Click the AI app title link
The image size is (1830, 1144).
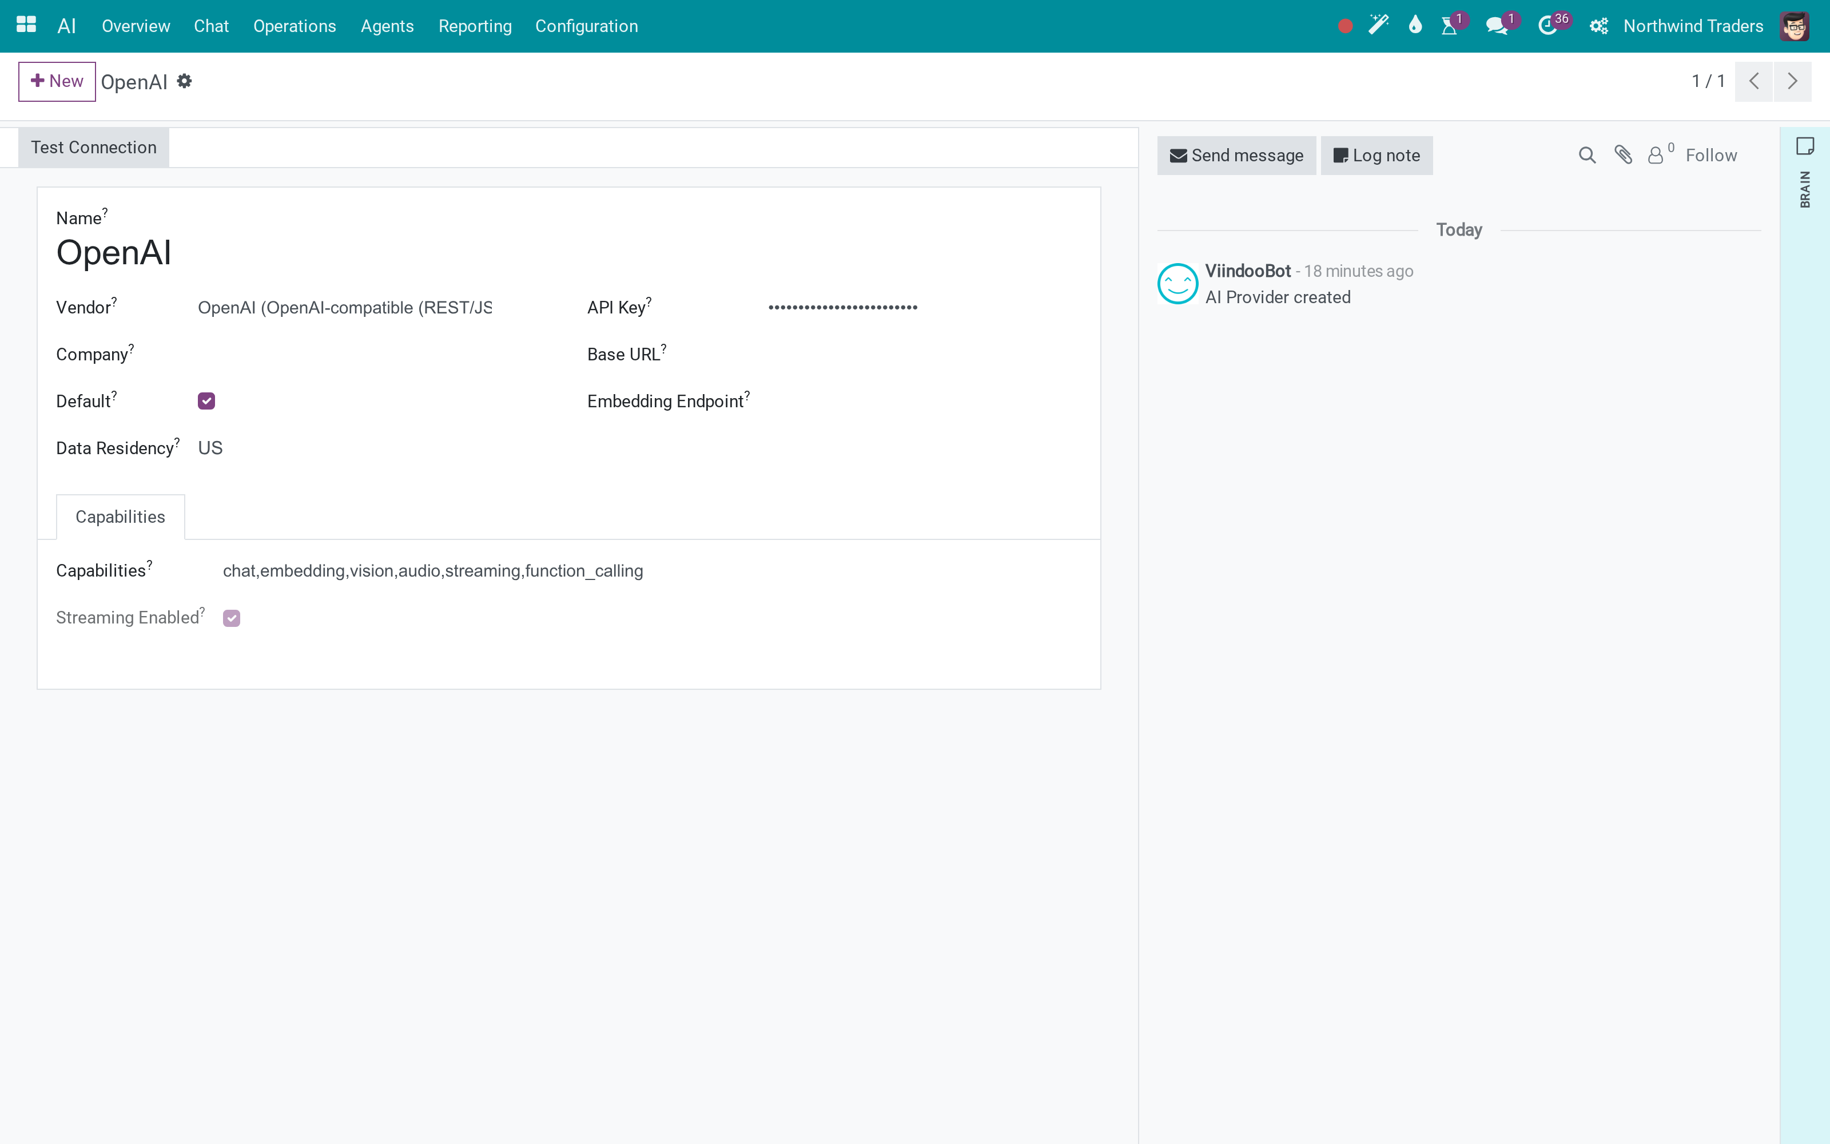click(66, 26)
